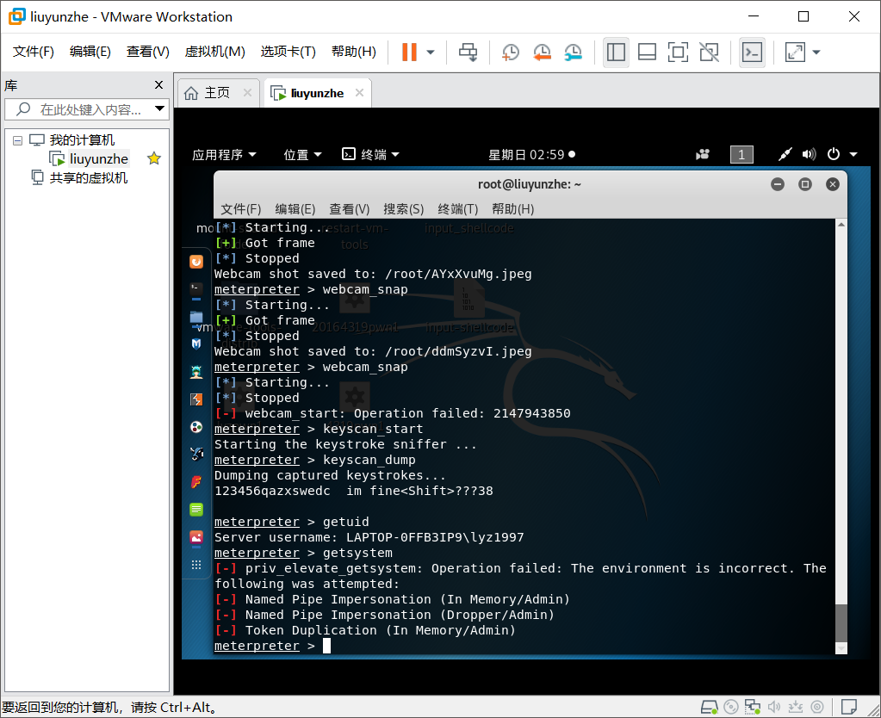Click the Kali volume speaker icon in the top bar
881x718 pixels.
tap(809, 154)
